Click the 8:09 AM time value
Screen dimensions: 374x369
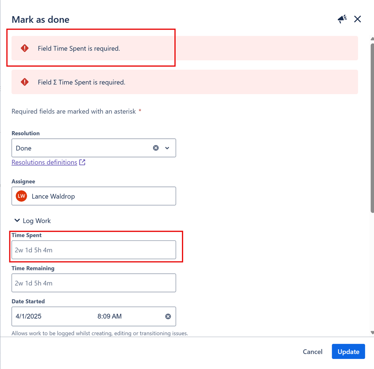tap(109, 316)
